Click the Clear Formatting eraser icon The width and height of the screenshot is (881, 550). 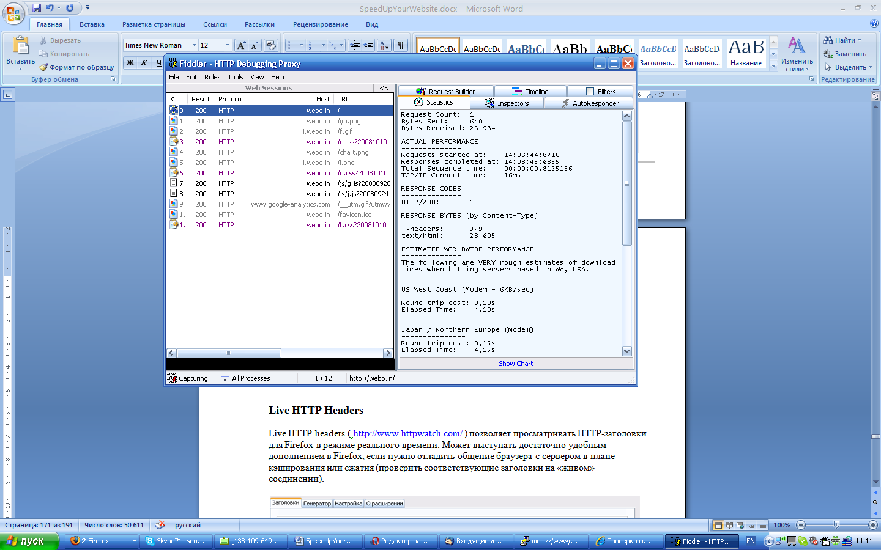tap(271, 45)
